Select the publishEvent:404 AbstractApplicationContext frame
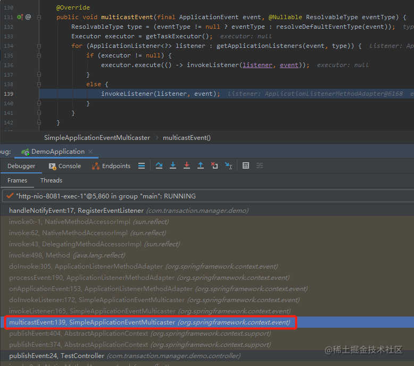Image resolution: width=414 pixels, height=366 pixels. (207, 333)
